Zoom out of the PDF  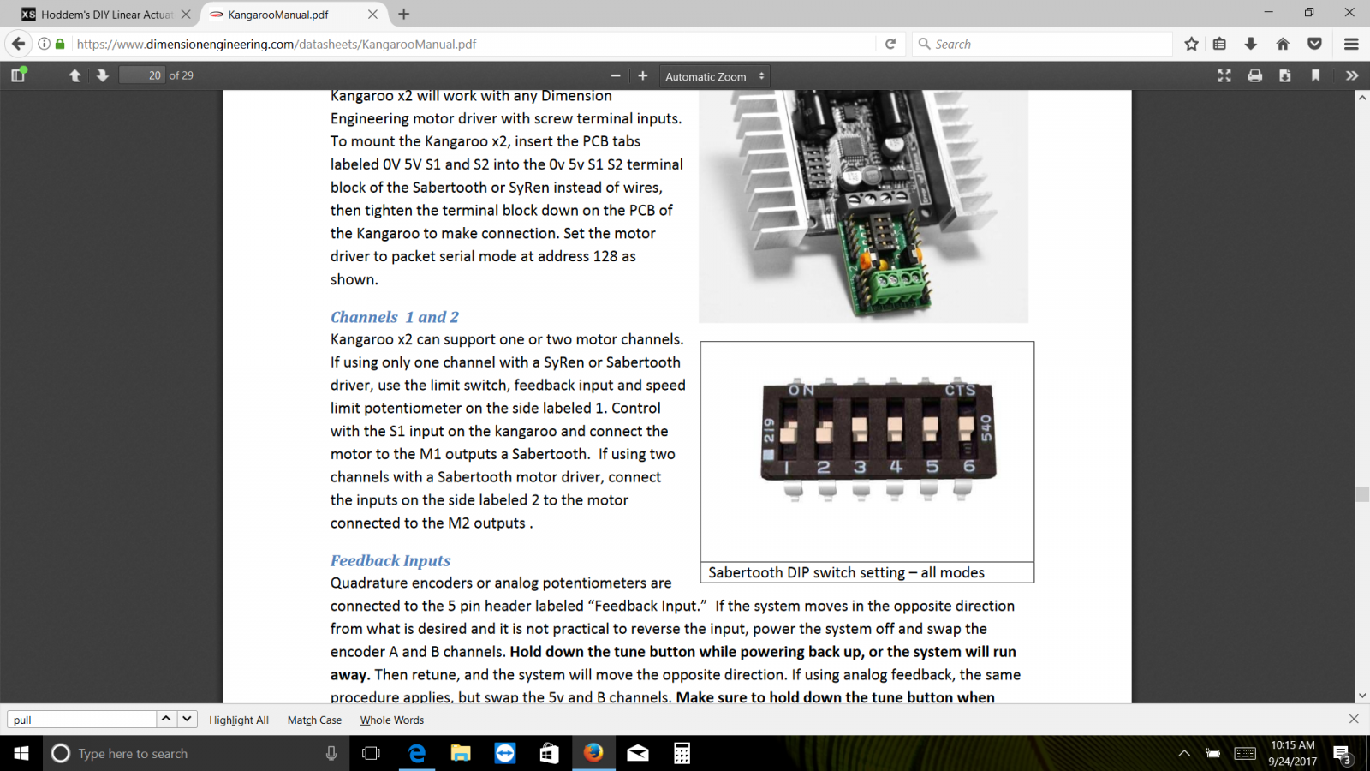[615, 75]
